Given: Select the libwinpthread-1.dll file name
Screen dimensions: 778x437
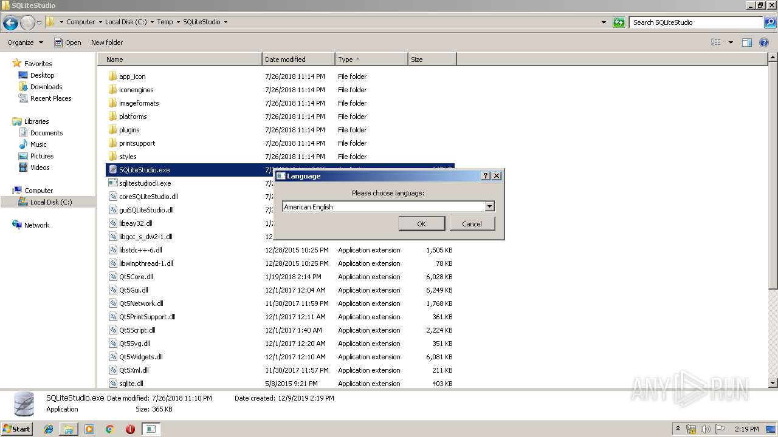Looking at the screenshot, I should pyautogui.click(x=146, y=263).
